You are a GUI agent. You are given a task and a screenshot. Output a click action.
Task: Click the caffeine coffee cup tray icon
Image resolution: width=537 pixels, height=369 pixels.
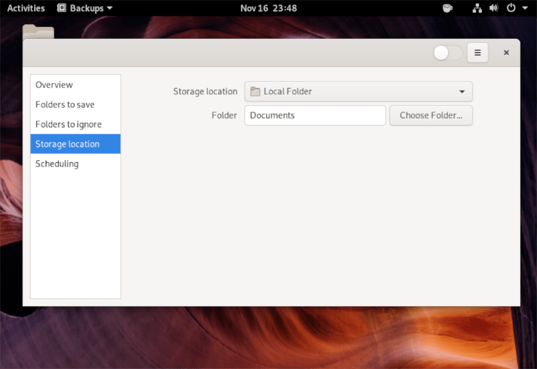447,8
